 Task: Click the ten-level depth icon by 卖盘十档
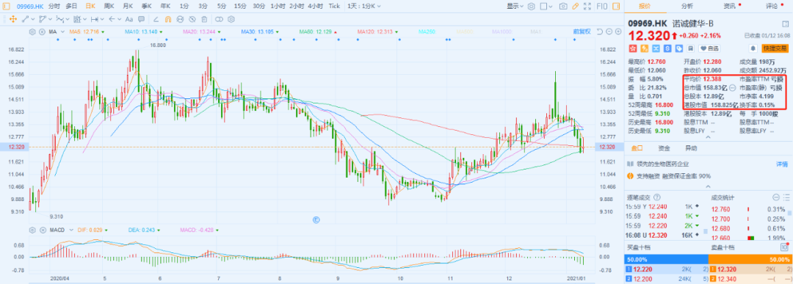784,247
